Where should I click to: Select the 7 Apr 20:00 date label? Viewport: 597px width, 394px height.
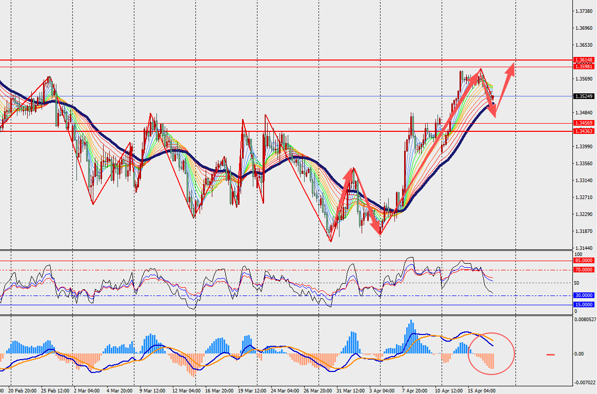click(x=414, y=390)
